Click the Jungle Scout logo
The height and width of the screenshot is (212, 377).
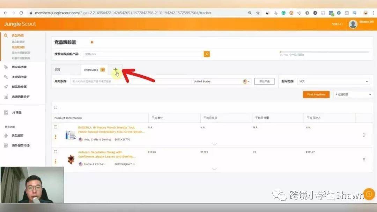click(x=20, y=24)
